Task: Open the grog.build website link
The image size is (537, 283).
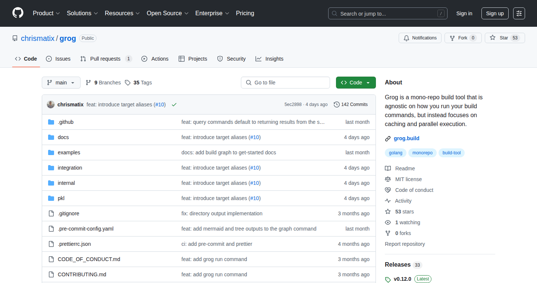Action: coord(406,138)
